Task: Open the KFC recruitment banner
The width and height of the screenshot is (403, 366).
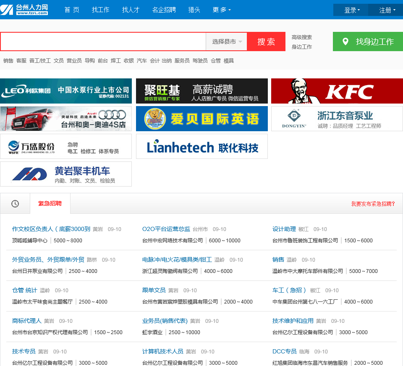Action: 337,91
